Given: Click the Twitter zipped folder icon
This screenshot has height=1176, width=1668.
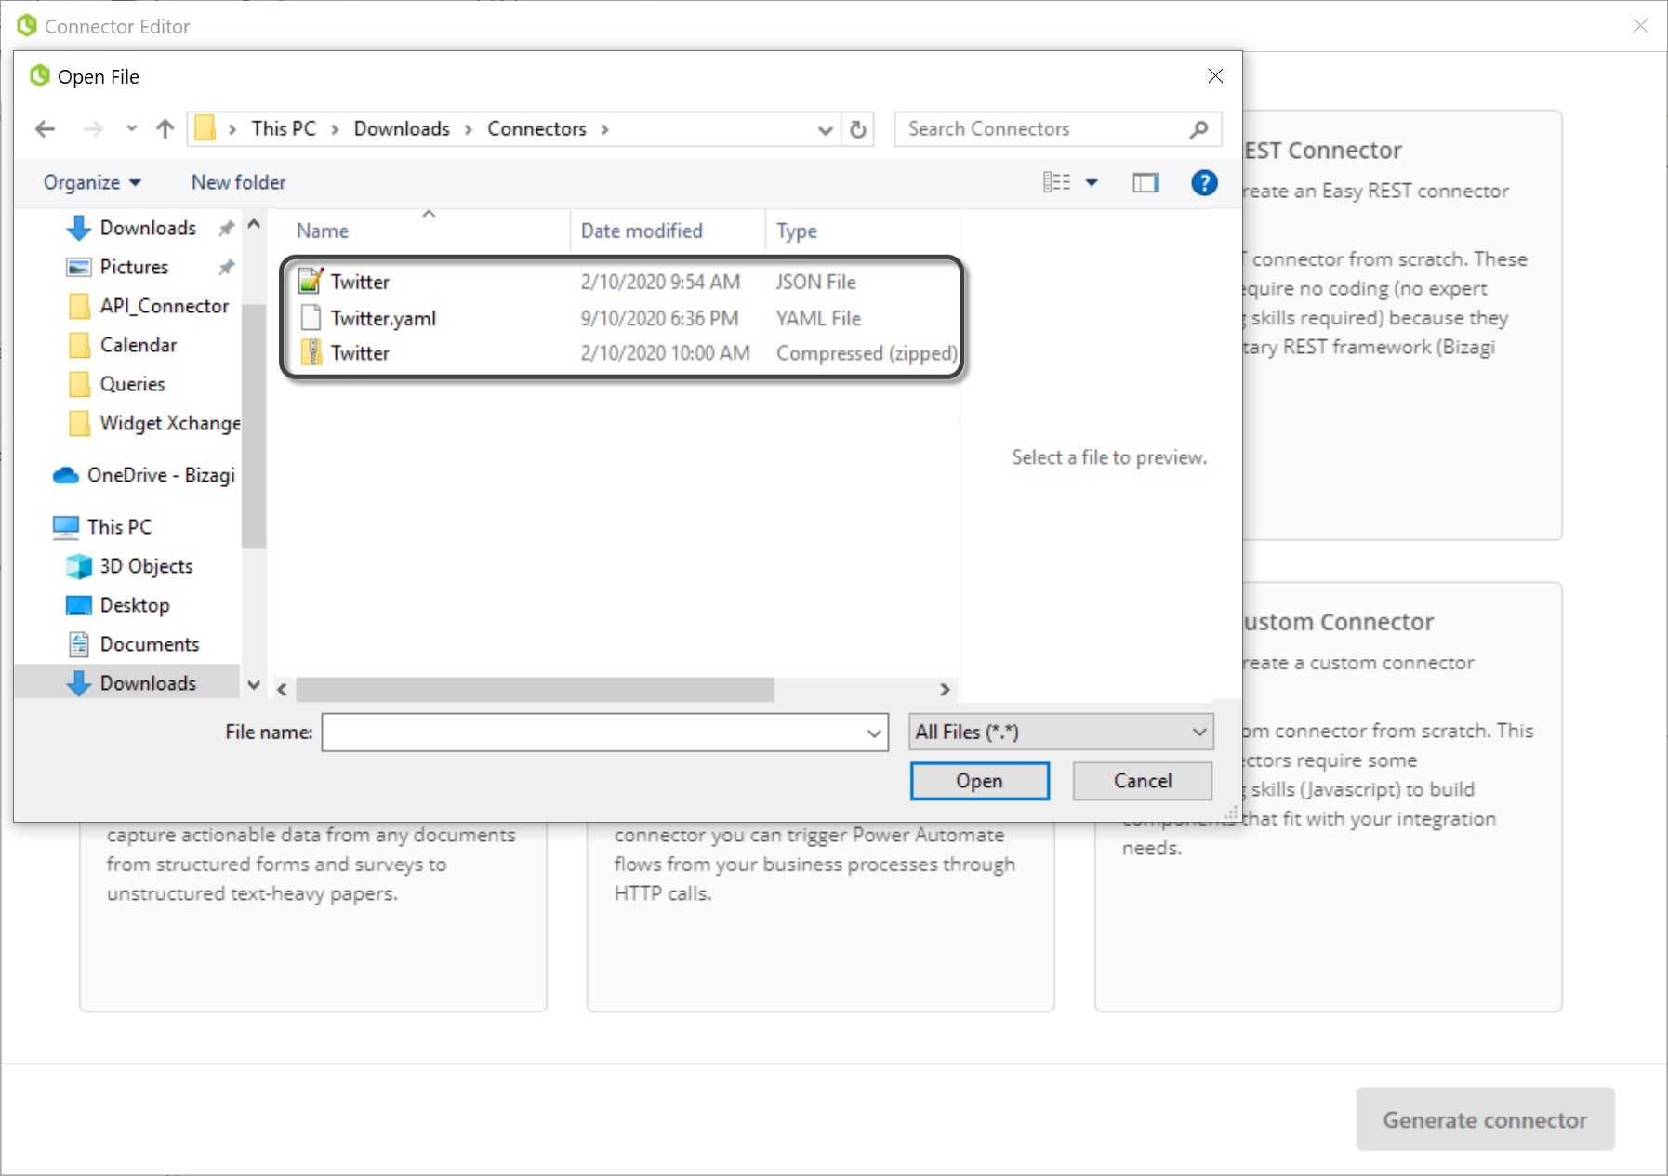Looking at the screenshot, I should (x=311, y=353).
